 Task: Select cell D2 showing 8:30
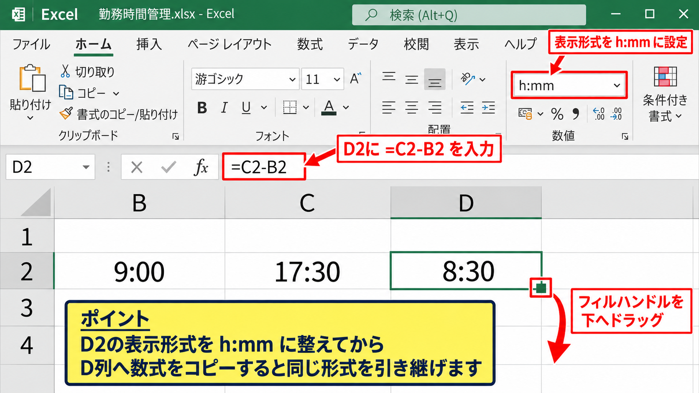coord(466,271)
